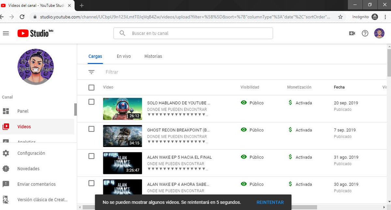Open the 26:12 video thumbnail
This screenshot has width=391, height=210.
click(123, 109)
